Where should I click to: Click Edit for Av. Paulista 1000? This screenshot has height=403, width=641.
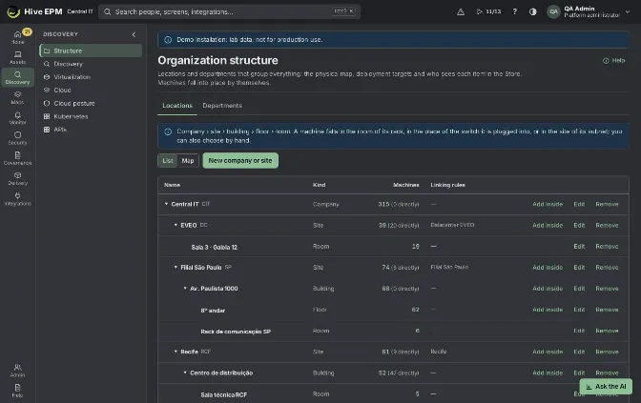pos(579,289)
